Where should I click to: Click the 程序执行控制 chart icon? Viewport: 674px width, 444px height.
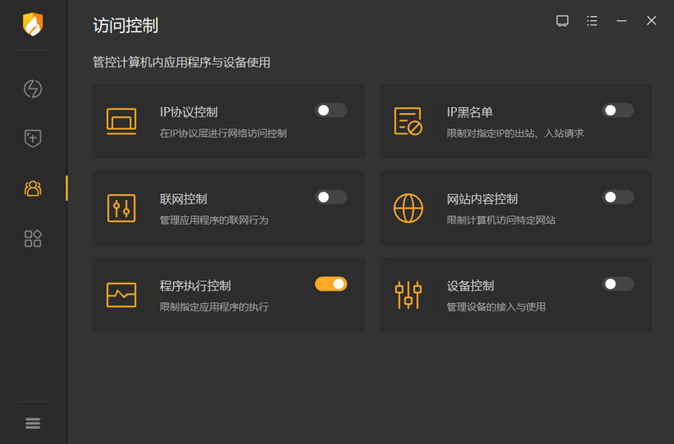tap(122, 295)
